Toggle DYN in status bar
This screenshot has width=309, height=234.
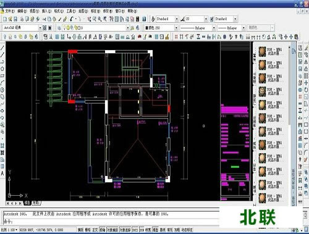[142, 230]
